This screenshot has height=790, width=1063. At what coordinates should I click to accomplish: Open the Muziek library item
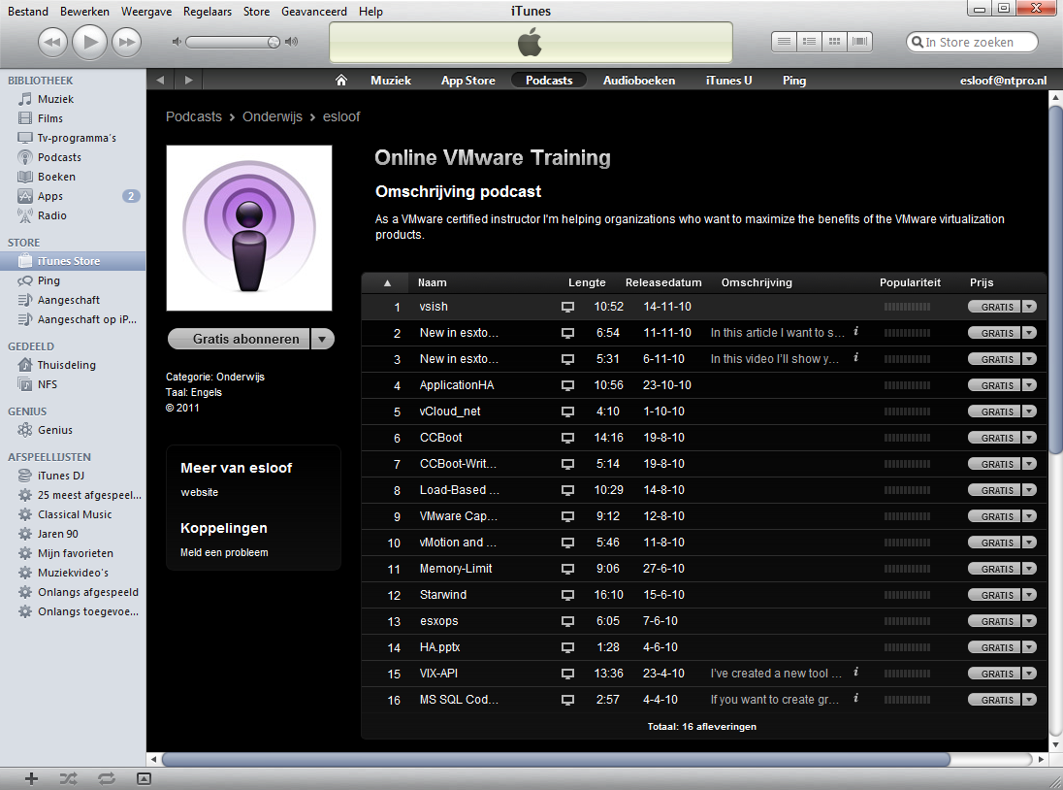55,99
